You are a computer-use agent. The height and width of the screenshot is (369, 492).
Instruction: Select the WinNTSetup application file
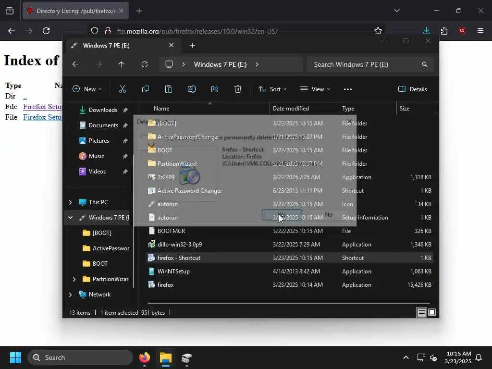click(290, 271)
